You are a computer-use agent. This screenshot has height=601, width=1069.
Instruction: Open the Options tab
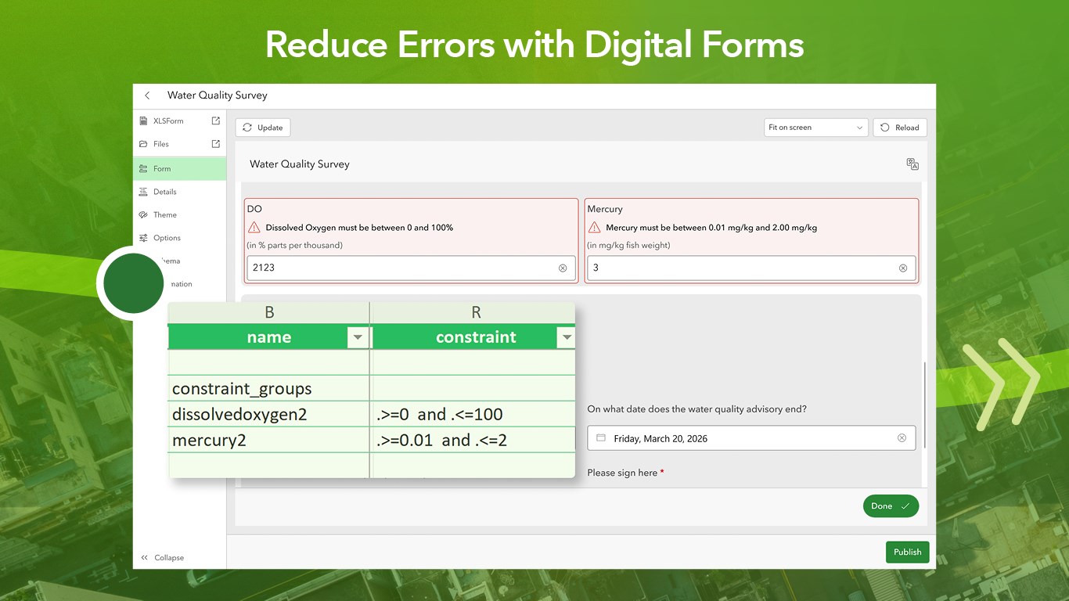179,238
